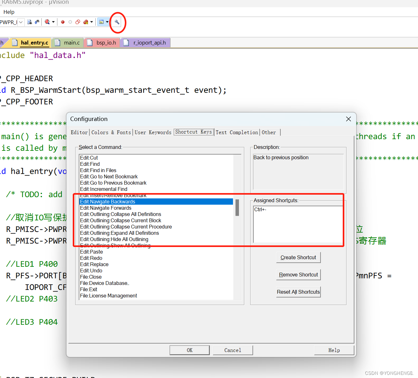Start the debug session toolbar icon
This screenshot has width=418, height=378.
pyautogui.click(x=47, y=22)
